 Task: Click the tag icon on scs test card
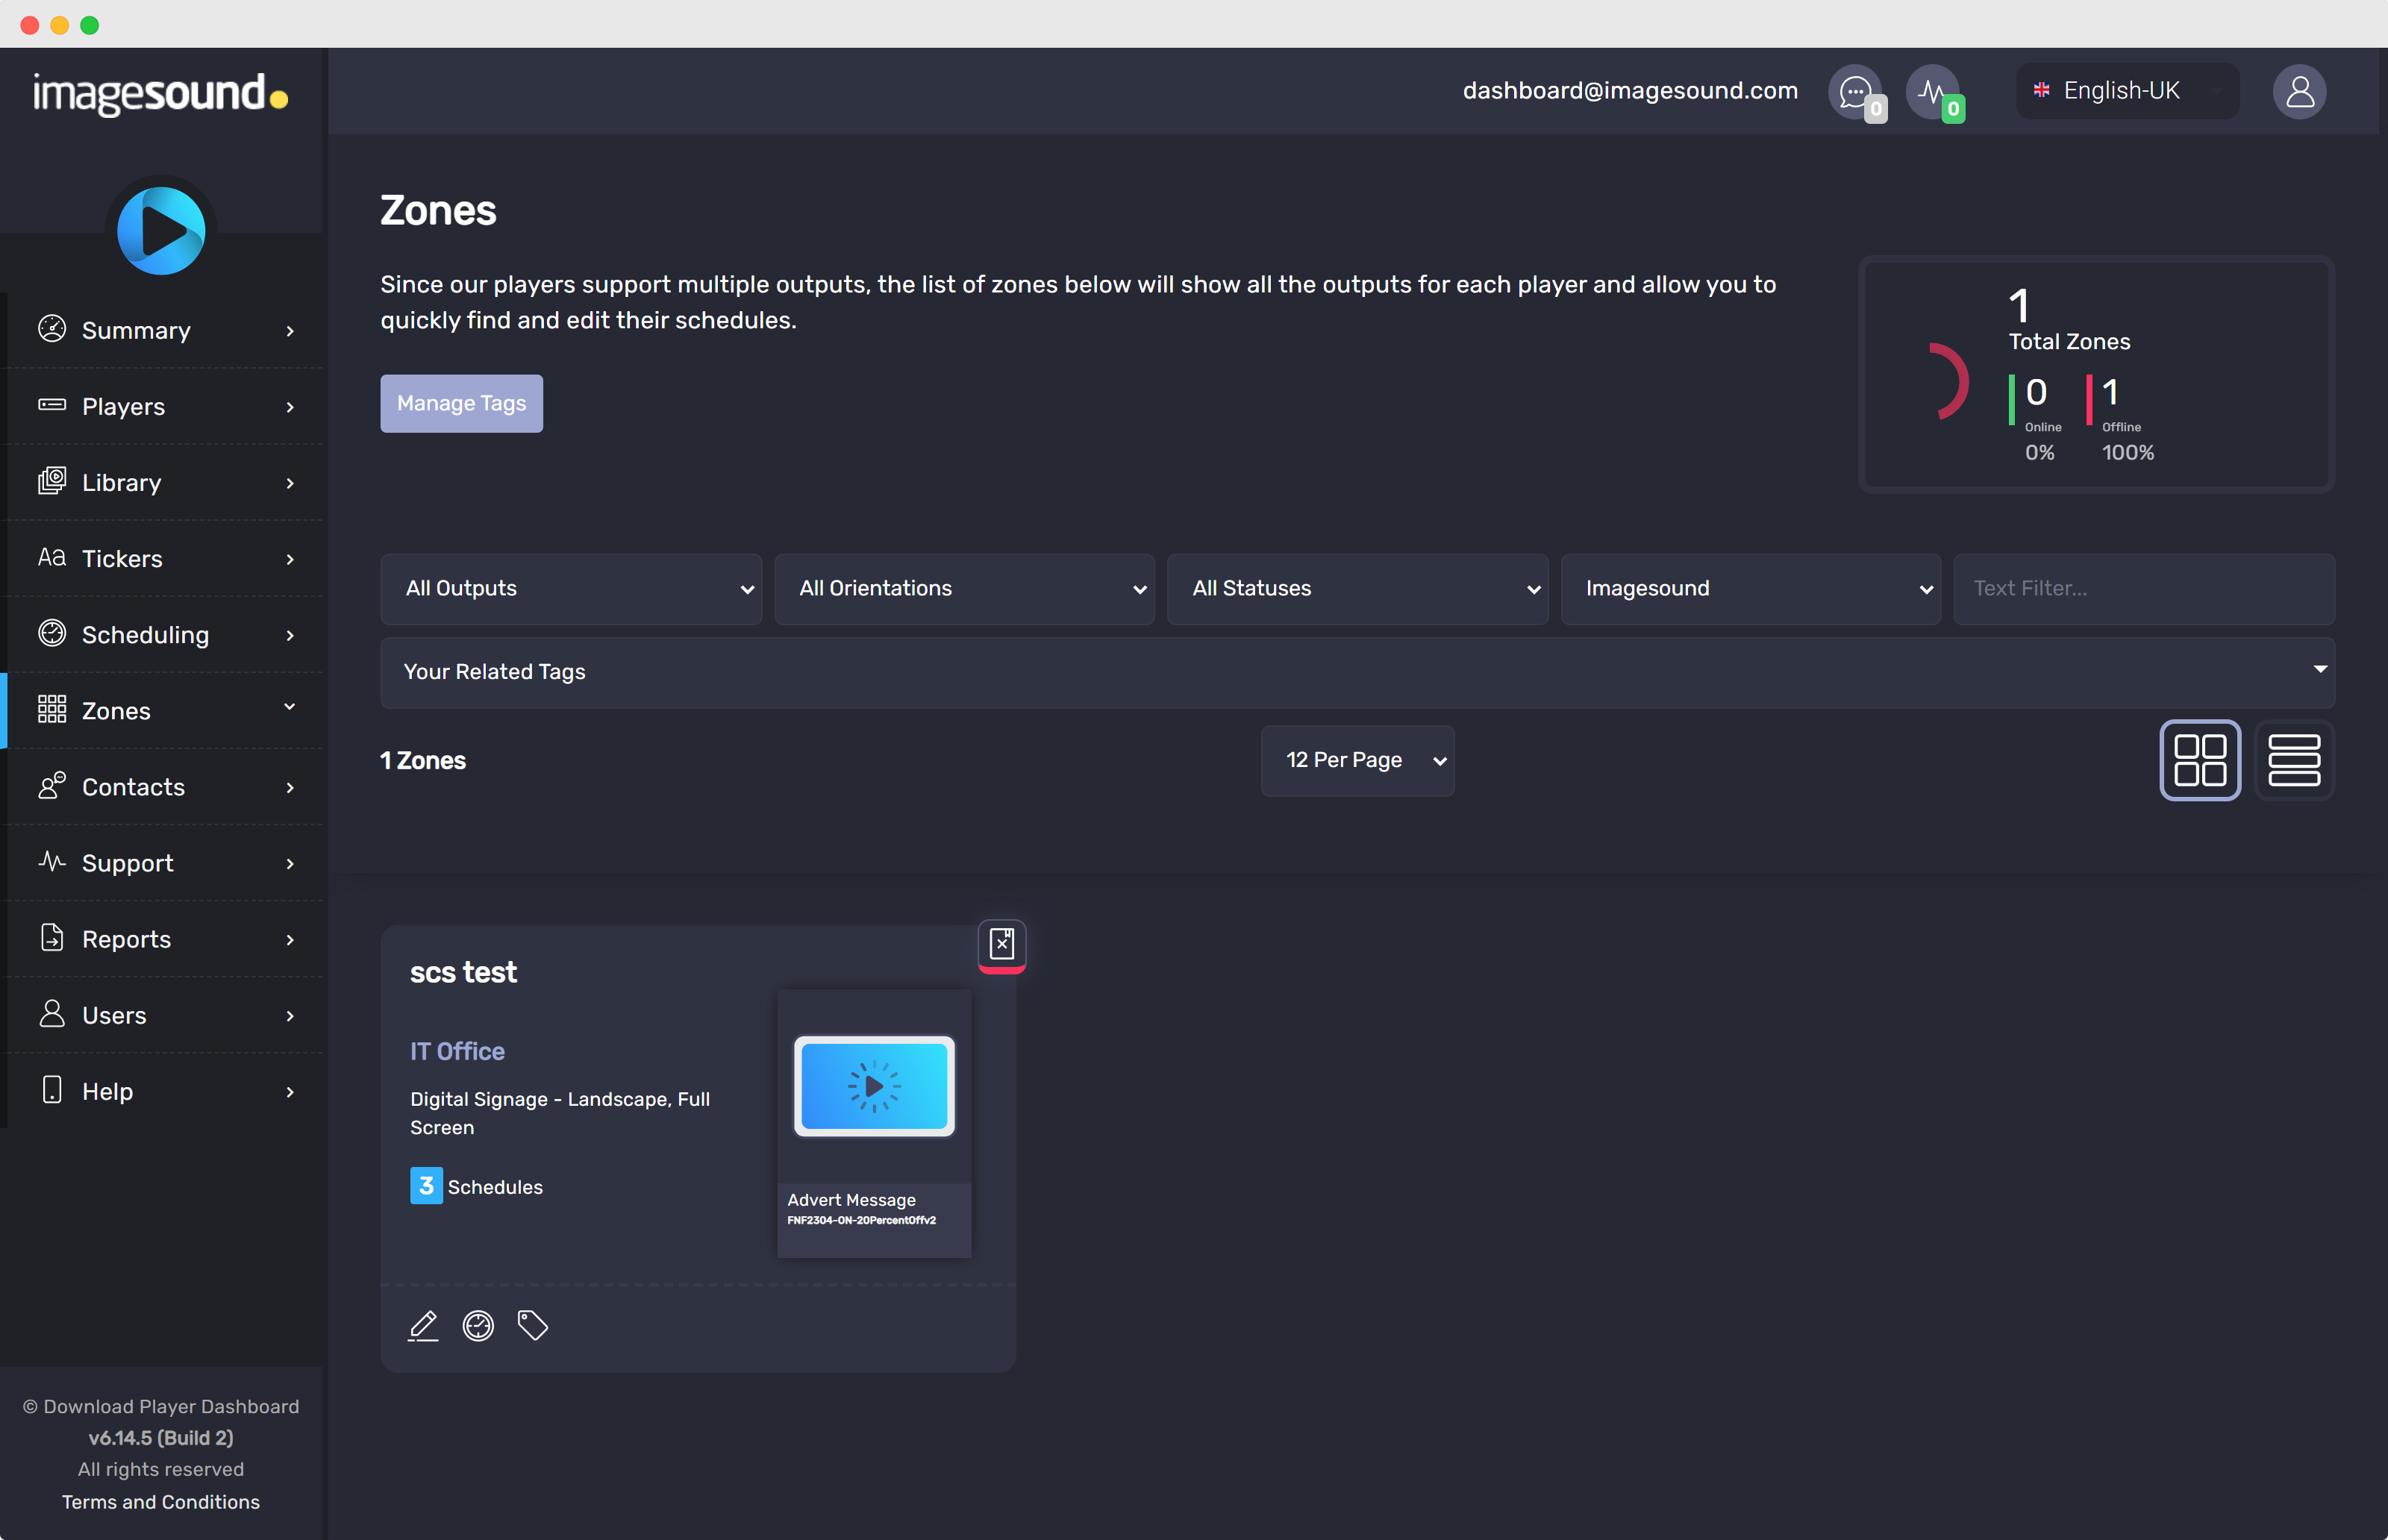tap(533, 1326)
